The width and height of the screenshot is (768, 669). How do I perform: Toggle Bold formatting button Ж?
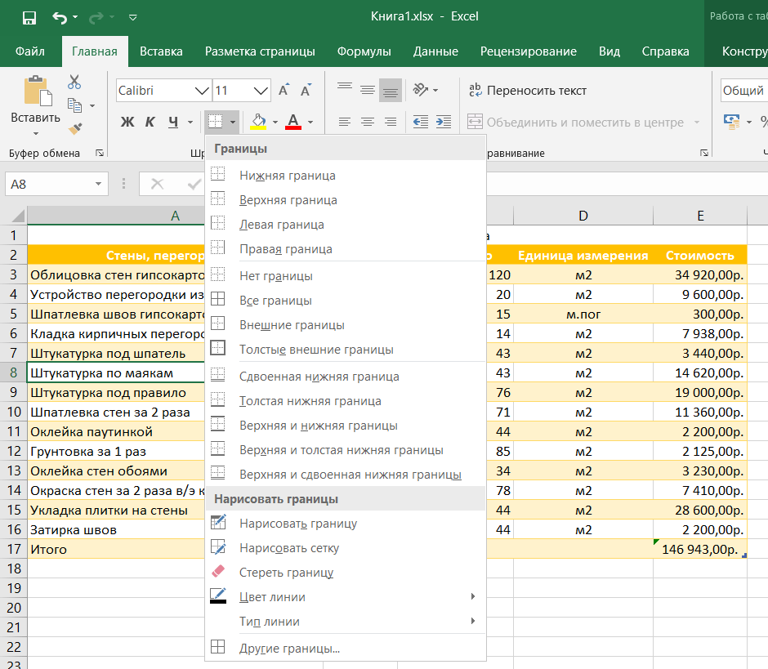127,123
